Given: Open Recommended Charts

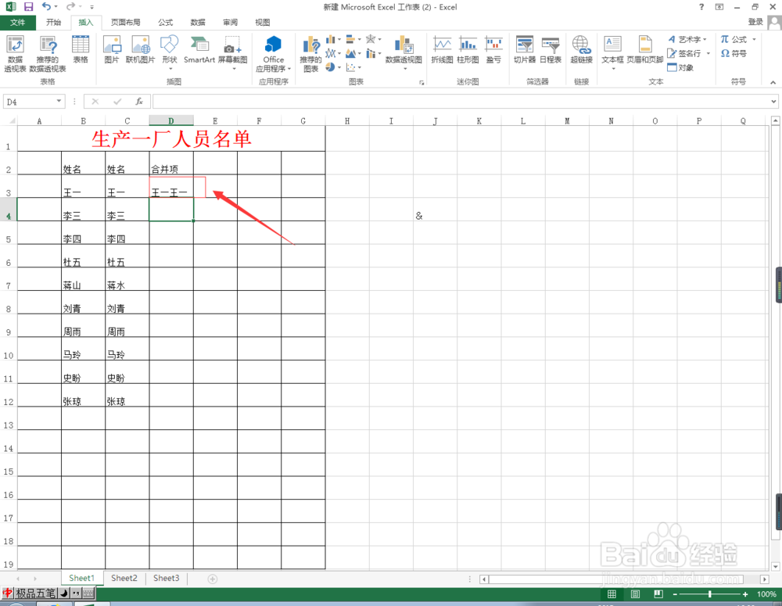Looking at the screenshot, I should (x=310, y=54).
